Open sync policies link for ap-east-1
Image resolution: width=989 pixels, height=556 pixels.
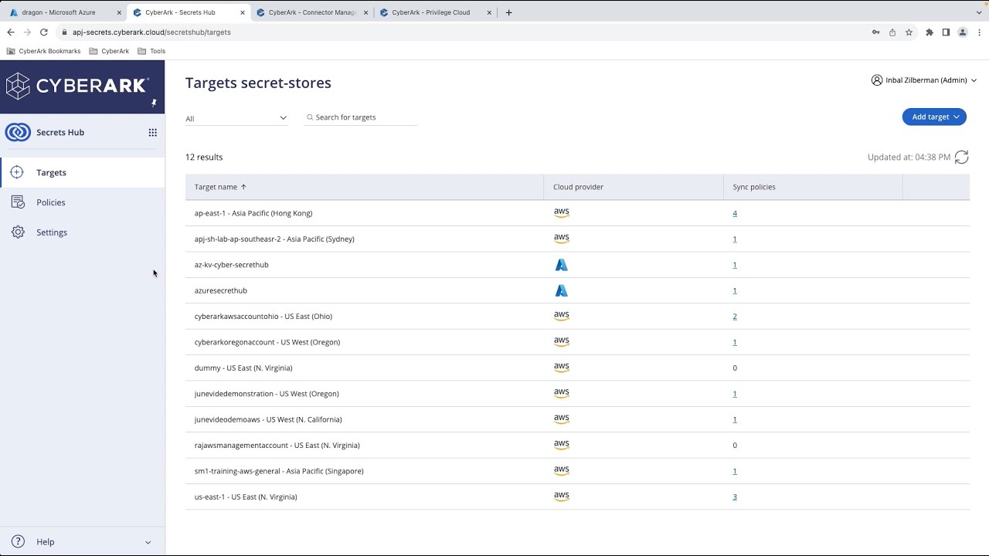(735, 213)
